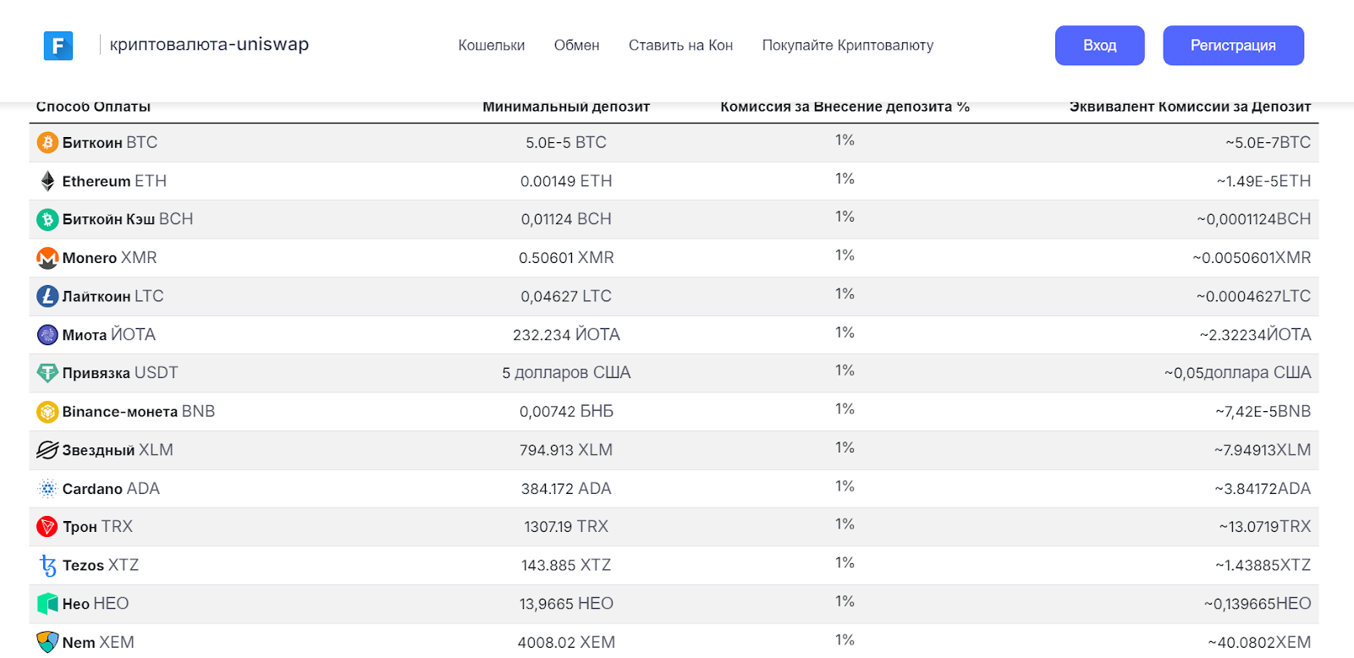
Task: Click the 0,00742 БНБ deposit value
Action: point(566,412)
